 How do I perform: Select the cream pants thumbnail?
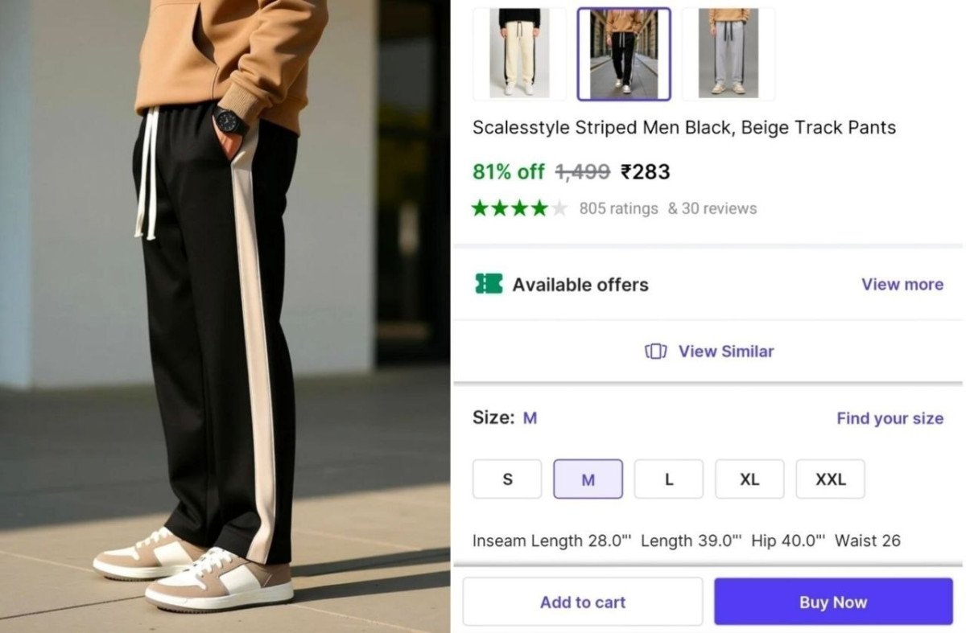pyautogui.click(x=519, y=54)
